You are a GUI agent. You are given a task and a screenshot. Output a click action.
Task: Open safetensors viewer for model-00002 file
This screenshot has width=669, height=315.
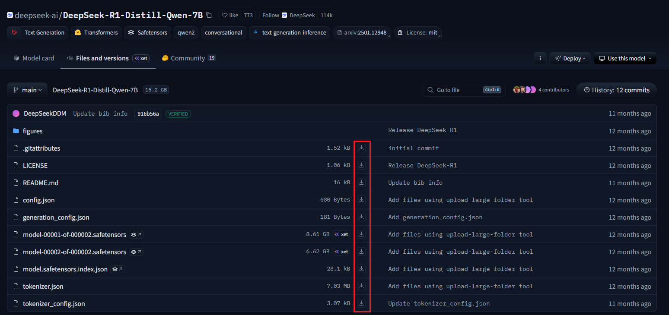point(136,252)
